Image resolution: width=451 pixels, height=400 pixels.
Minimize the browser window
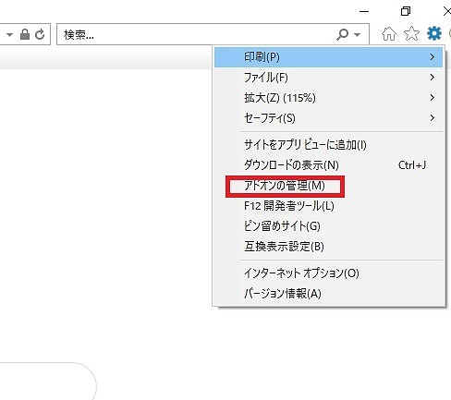coord(364,12)
